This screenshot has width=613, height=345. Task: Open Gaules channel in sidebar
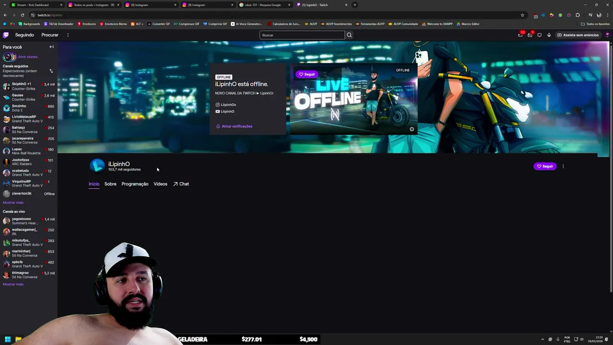click(29, 97)
